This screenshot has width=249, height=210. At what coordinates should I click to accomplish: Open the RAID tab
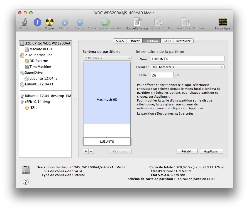tap(167, 41)
